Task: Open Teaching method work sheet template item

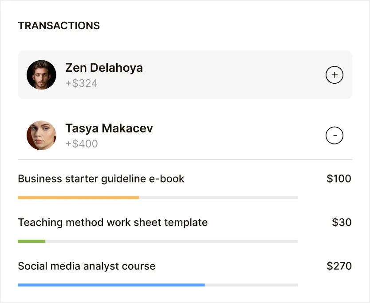Action: 113,222
